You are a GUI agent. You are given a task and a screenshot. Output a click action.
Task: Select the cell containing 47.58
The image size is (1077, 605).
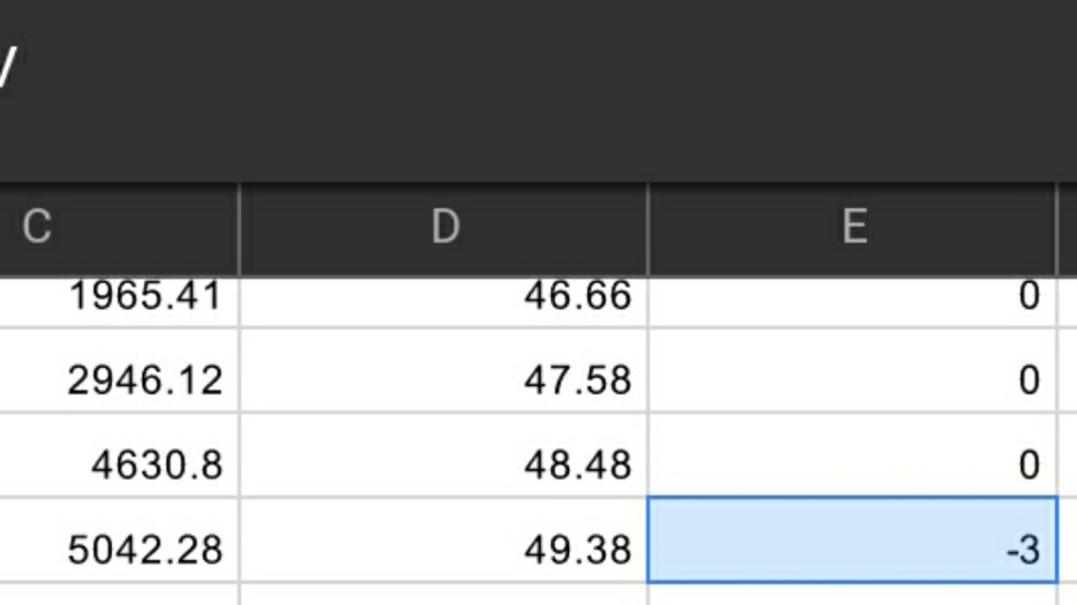click(x=444, y=370)
